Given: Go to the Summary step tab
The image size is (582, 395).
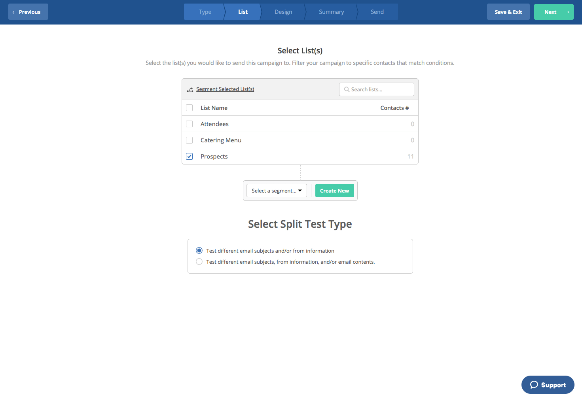Looking at the screenshot, I should [332, 12].
